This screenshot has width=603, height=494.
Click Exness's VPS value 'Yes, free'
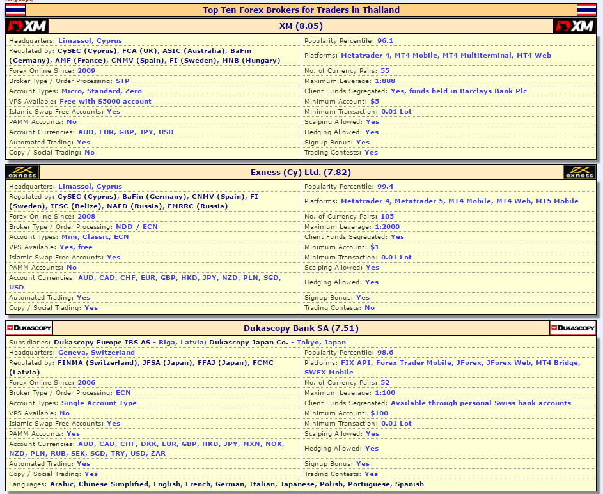point(76,247)
